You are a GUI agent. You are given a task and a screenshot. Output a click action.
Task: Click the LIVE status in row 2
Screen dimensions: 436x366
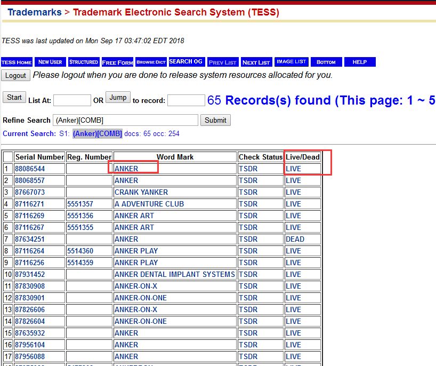[293, 180]
